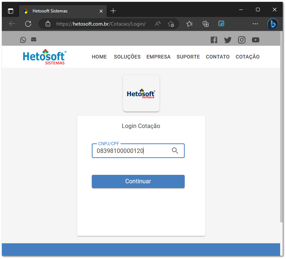Navigate to the SUPORTE menu

coord(188,57)
